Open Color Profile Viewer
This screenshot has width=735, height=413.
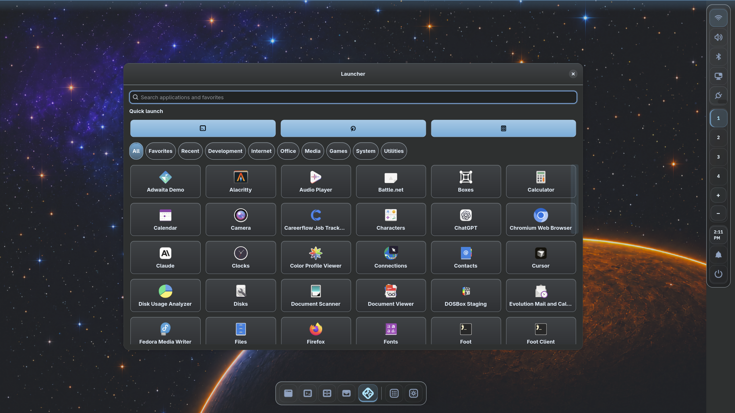click(x=316, y=257)
